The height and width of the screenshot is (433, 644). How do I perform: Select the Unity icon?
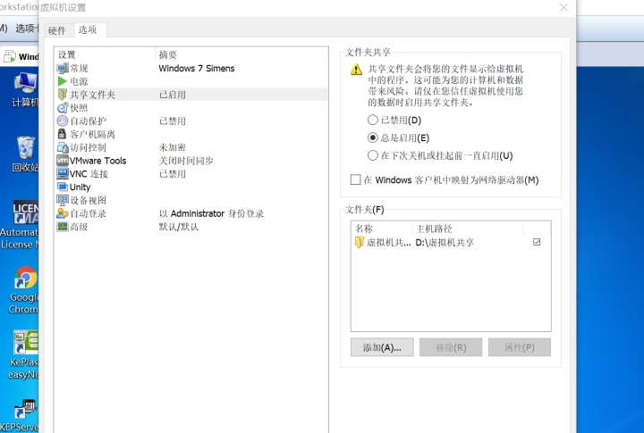tap(63, 187)
